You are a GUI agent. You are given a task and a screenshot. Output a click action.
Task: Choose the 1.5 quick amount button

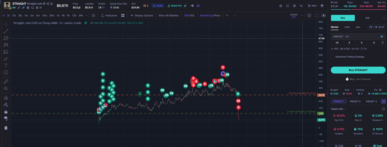pos(337,43)
